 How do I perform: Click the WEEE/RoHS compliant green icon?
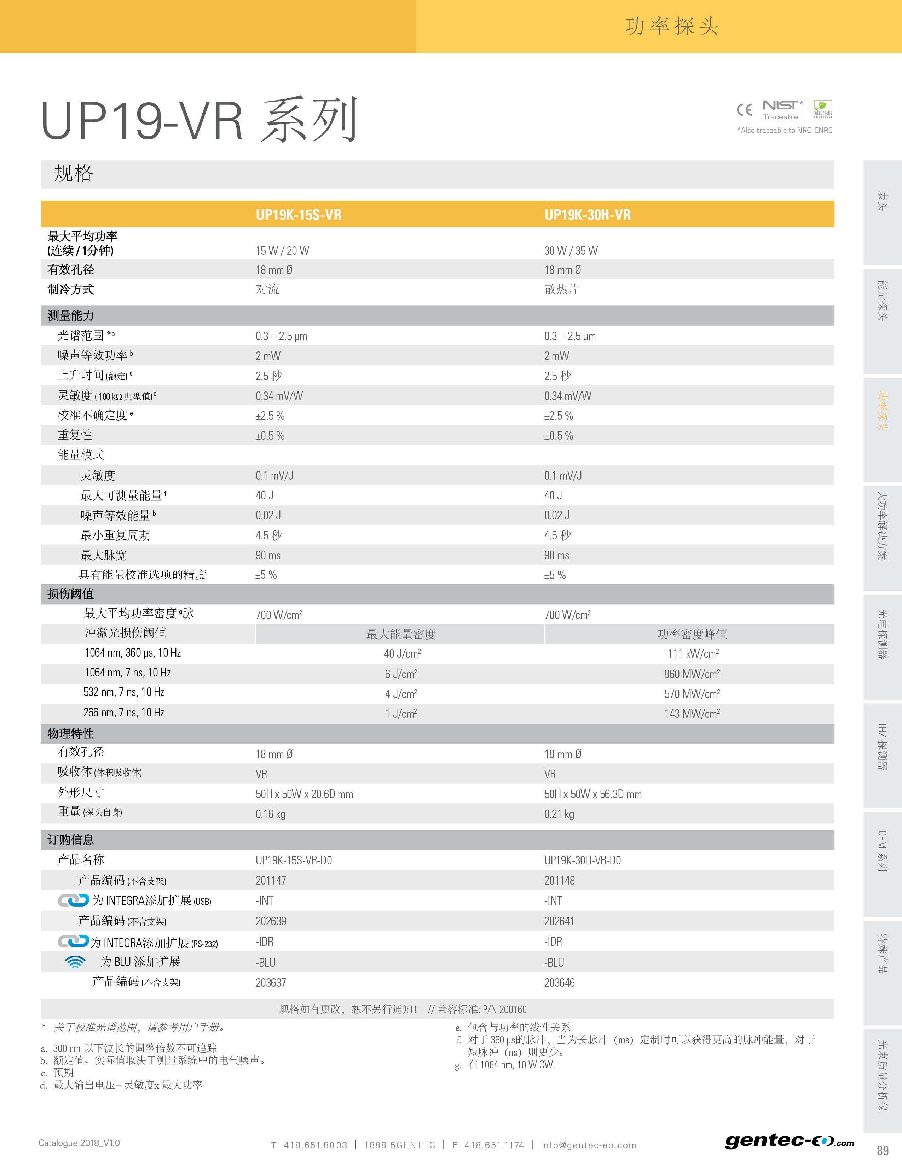[x=823, y=109]
